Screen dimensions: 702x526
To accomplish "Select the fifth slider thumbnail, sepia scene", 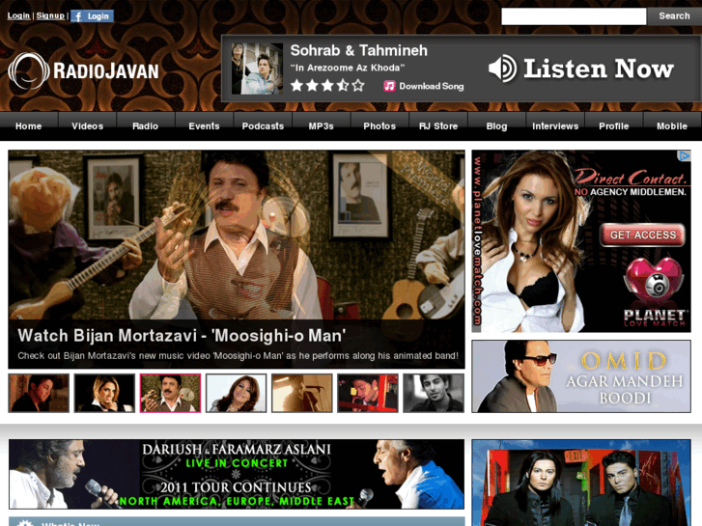I will click(301, 393).
